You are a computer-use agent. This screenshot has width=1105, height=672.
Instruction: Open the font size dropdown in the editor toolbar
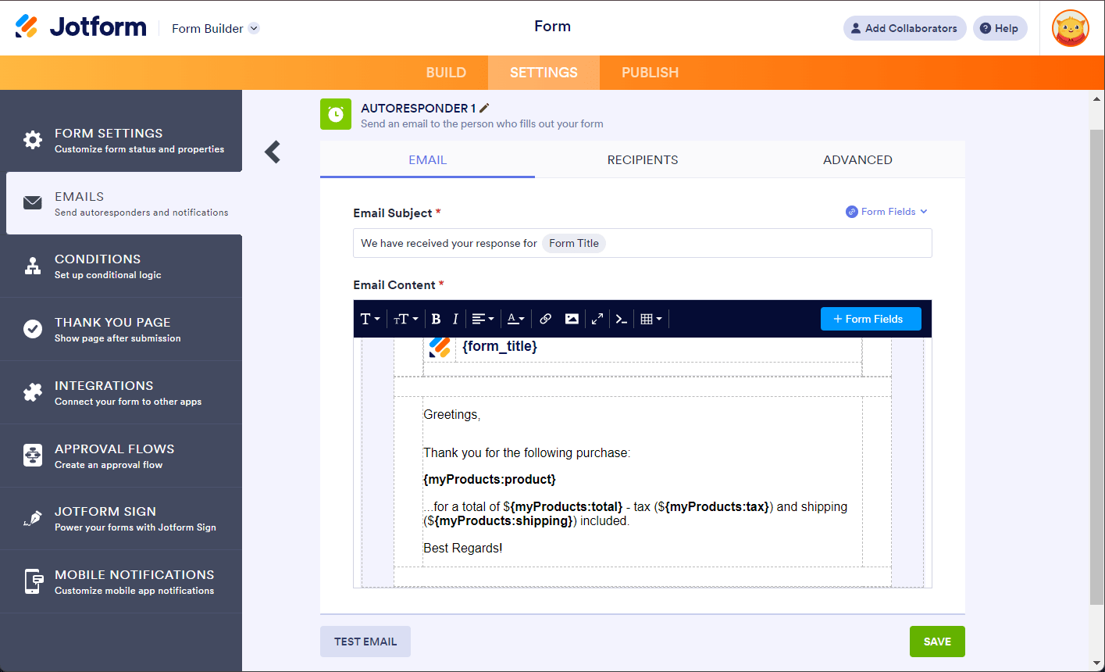[405, 319]
